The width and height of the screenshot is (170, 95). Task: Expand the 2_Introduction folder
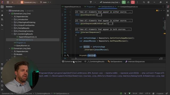12,20
